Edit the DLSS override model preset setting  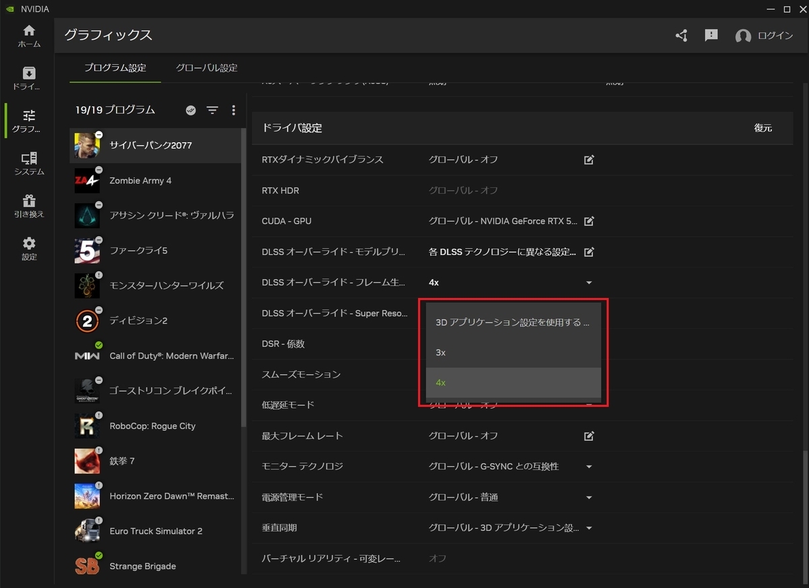coord(589,252)
